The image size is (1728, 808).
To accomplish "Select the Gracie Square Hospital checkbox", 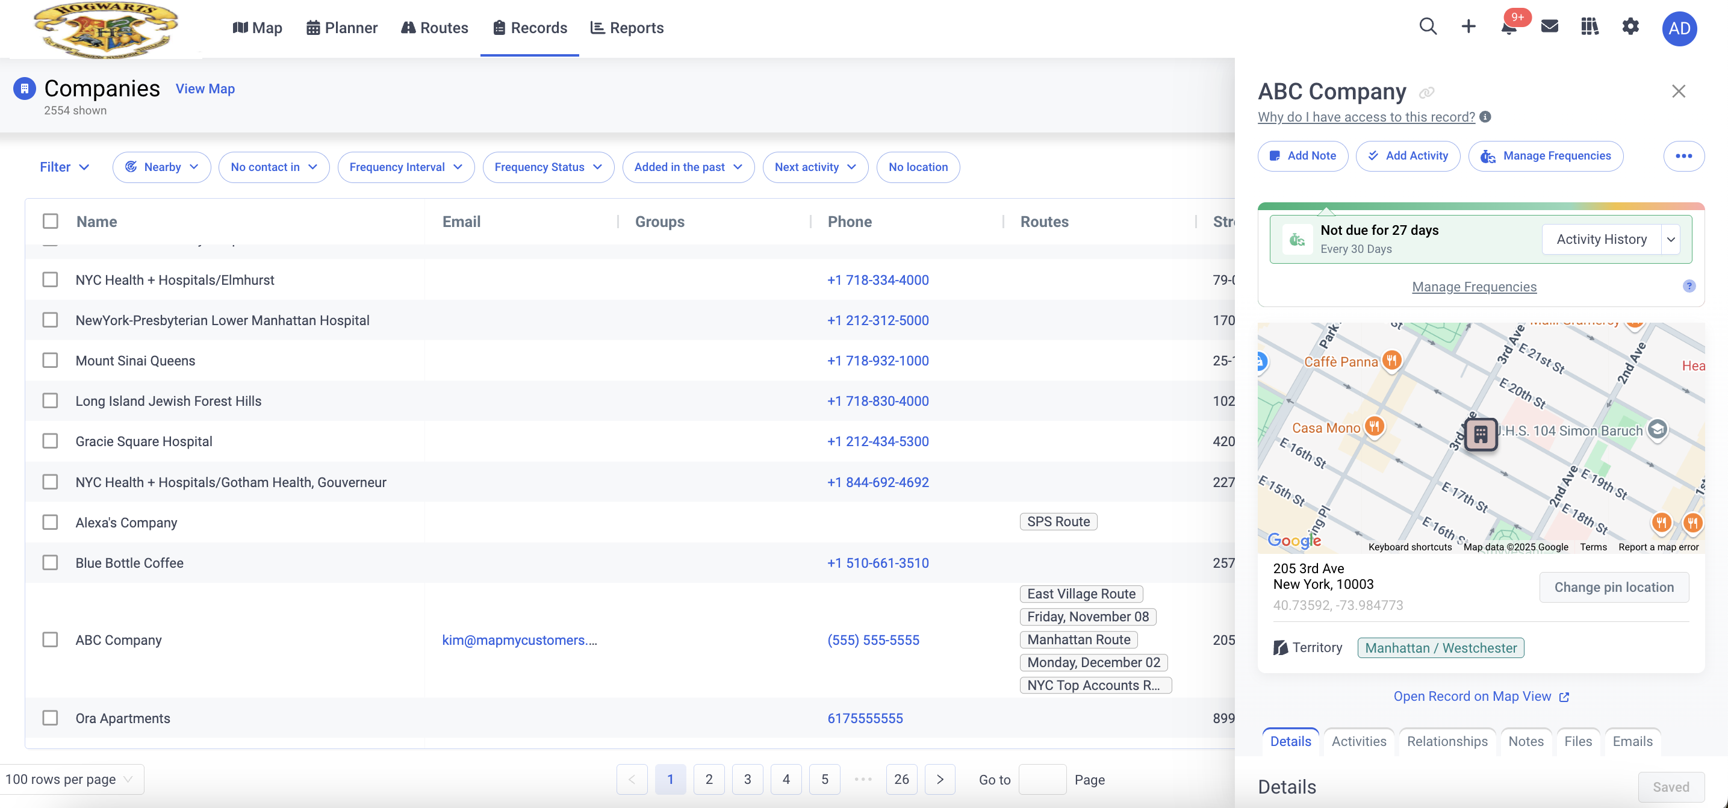I will pyautogui.click(x=51, y=441).
